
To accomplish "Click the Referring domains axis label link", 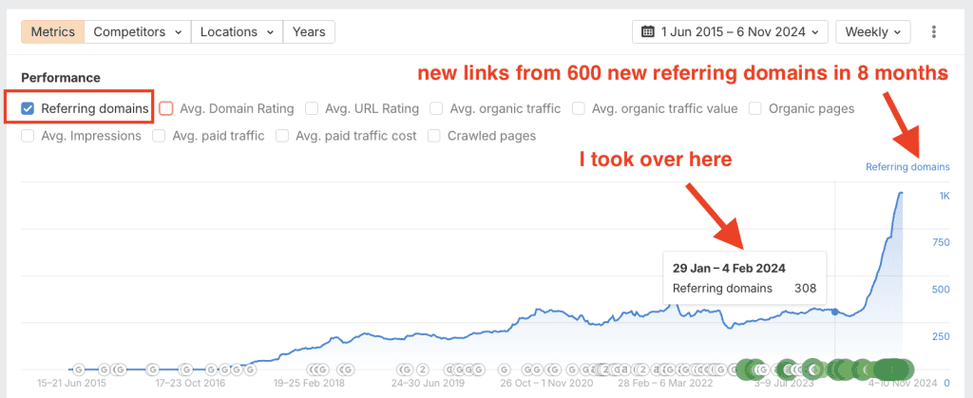I will point(906,167).
